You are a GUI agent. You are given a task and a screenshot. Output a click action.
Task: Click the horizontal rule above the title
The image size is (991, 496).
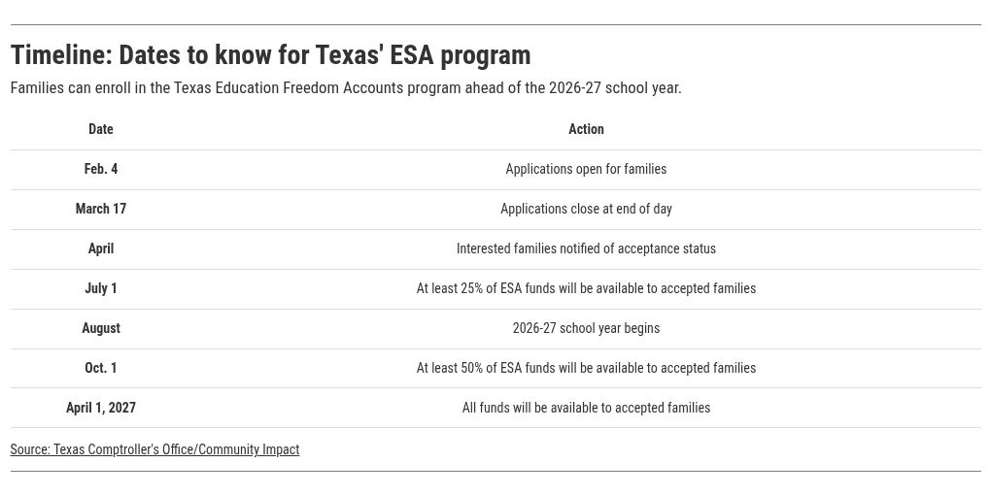(495, 24)
